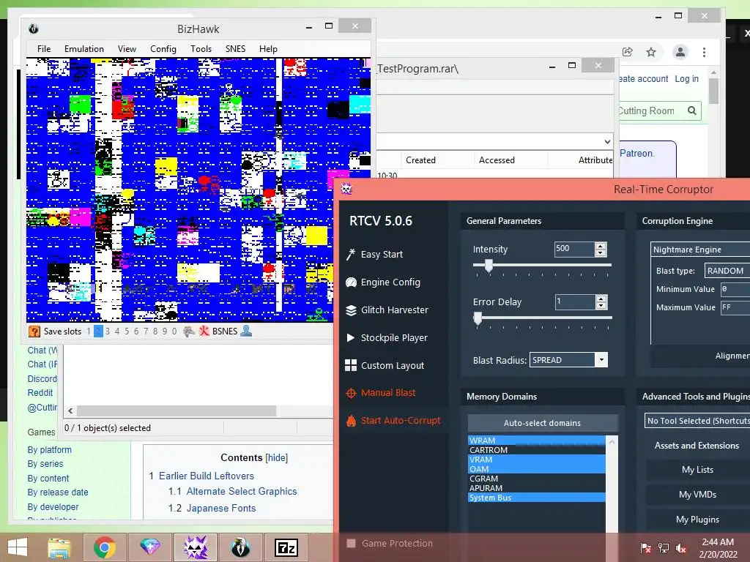Viewport: 750px width, 562px height.
Task: Bookmark page with Chrome star icon
Action: pos(651,52)
